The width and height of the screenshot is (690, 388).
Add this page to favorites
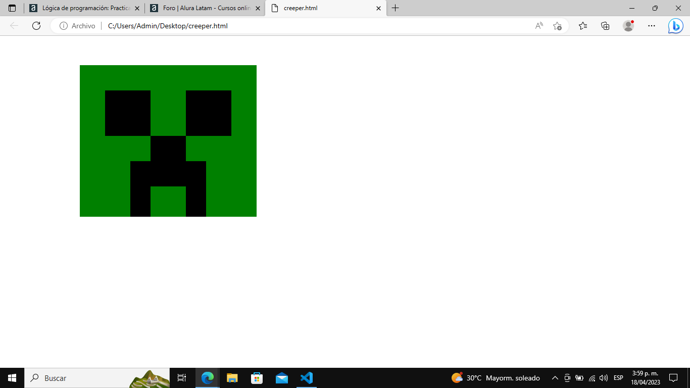pos(557,26)
